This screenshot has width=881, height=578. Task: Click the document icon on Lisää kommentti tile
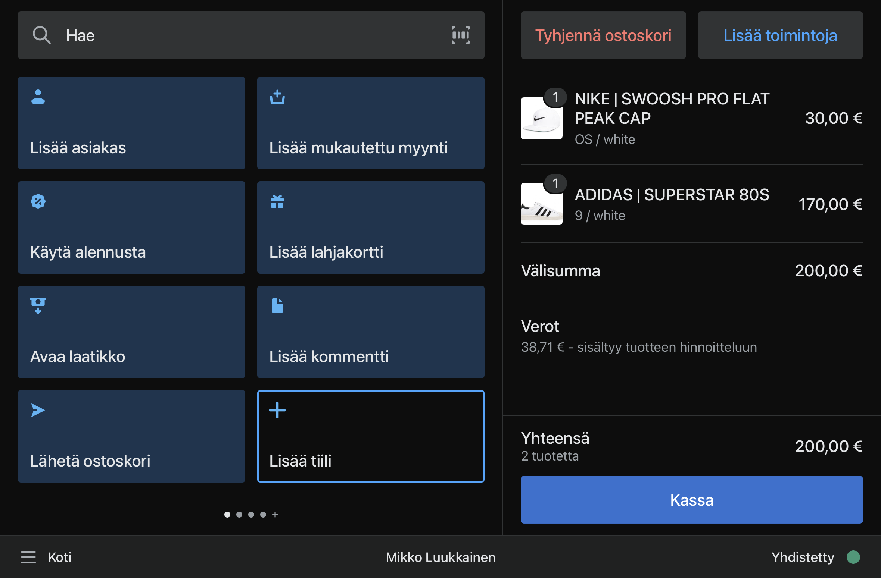pos(277,306)
